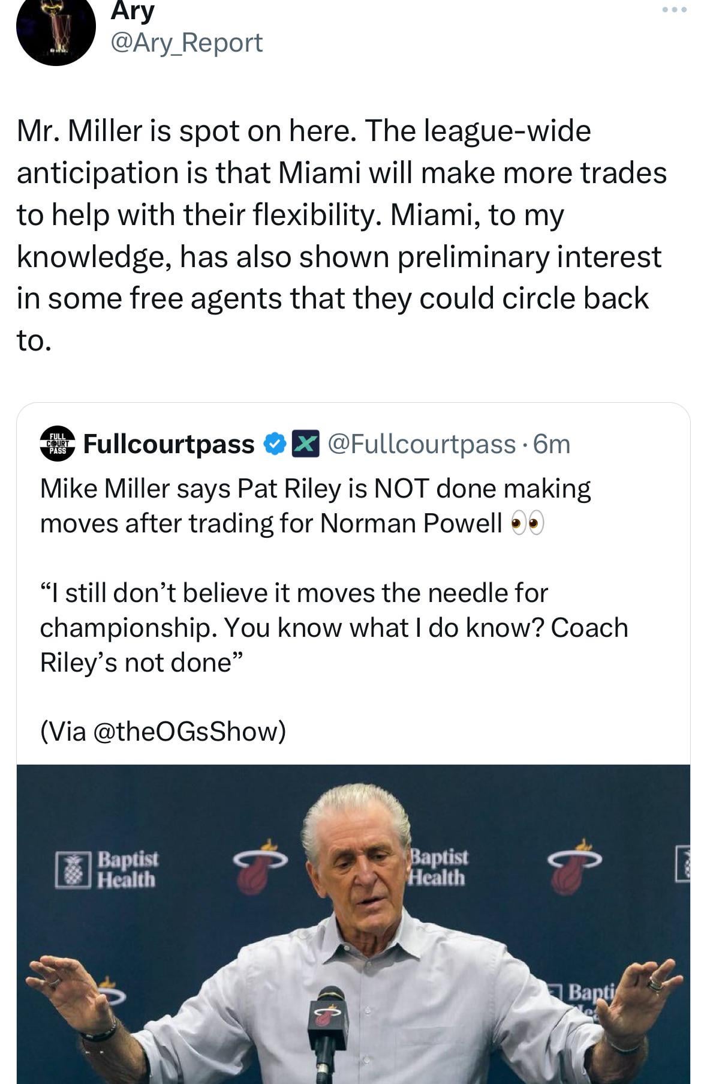Open Ary's profile picture avatar
The height and width of the screenshot is (1084, 707).
click(56, 27)
